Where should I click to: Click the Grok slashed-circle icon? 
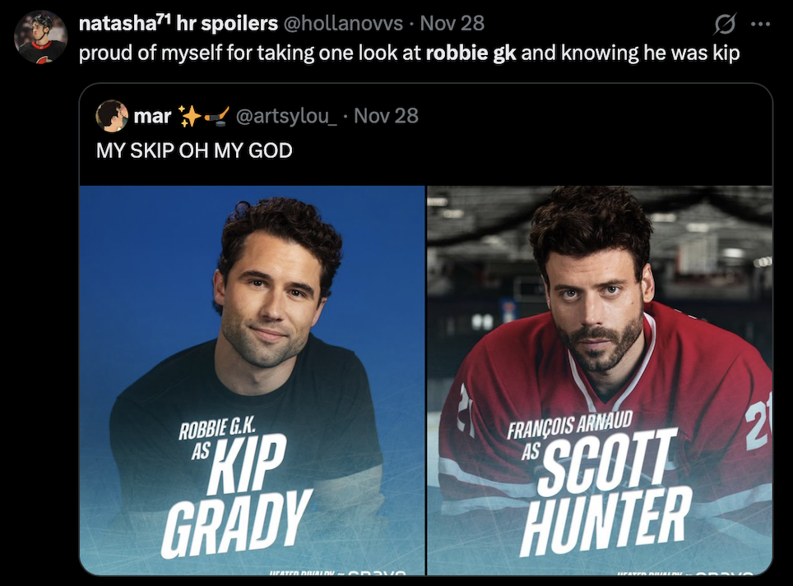coord(724,24)
